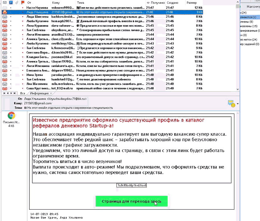The width and height of the screenshot is (260, 221).
Task: Click envelope icon of anzelika2533 message row
Action: [x=5, y=35]
